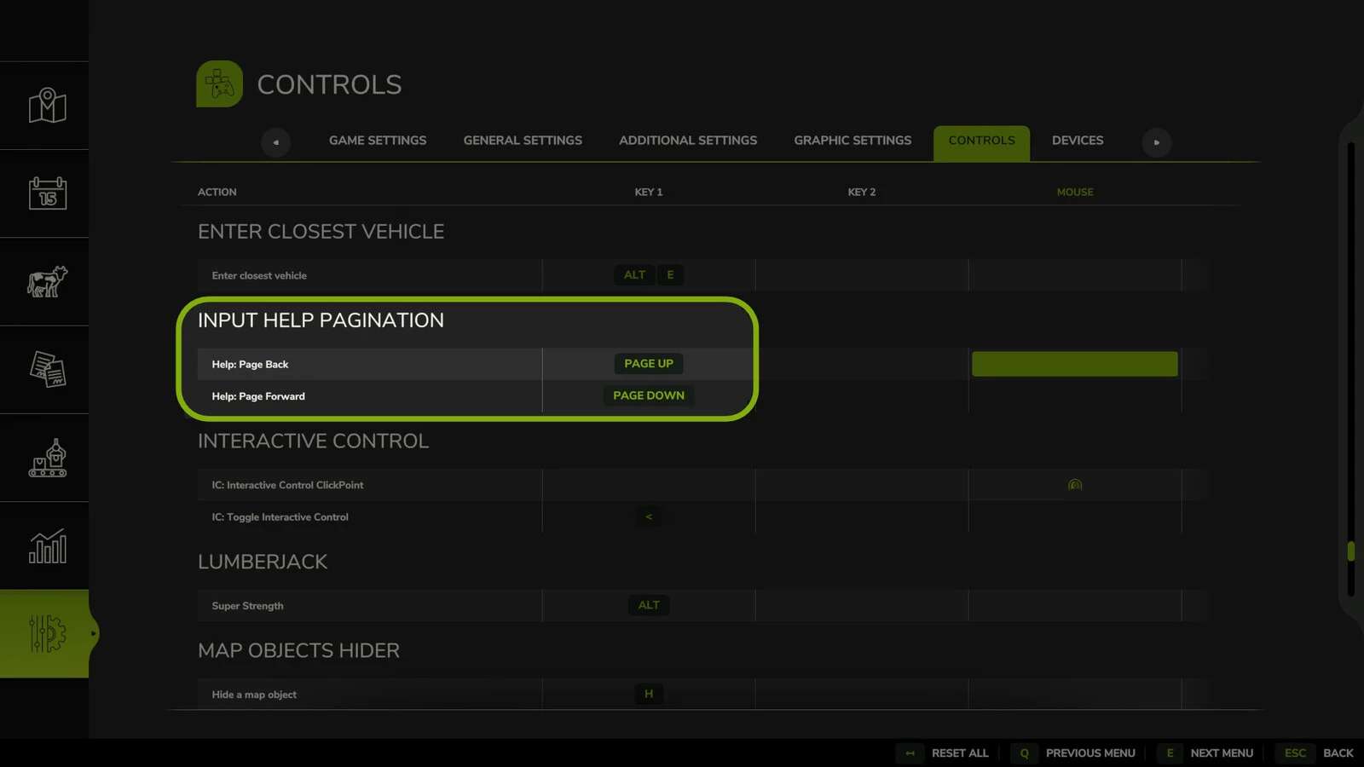Screen dimensions: 1364x767
Task: Click the PAGE UP binding for Help: Page Back
Action: pyautogui.click(x=648, y=363)
